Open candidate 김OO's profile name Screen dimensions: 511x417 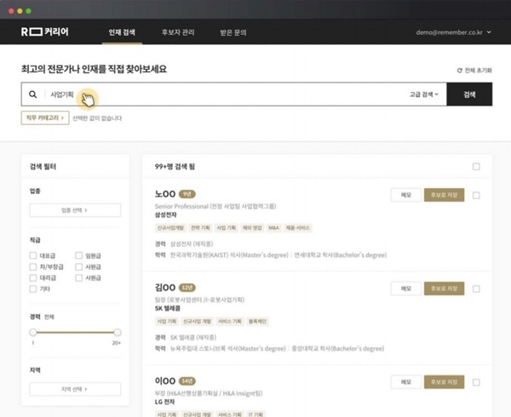[165, 288]
